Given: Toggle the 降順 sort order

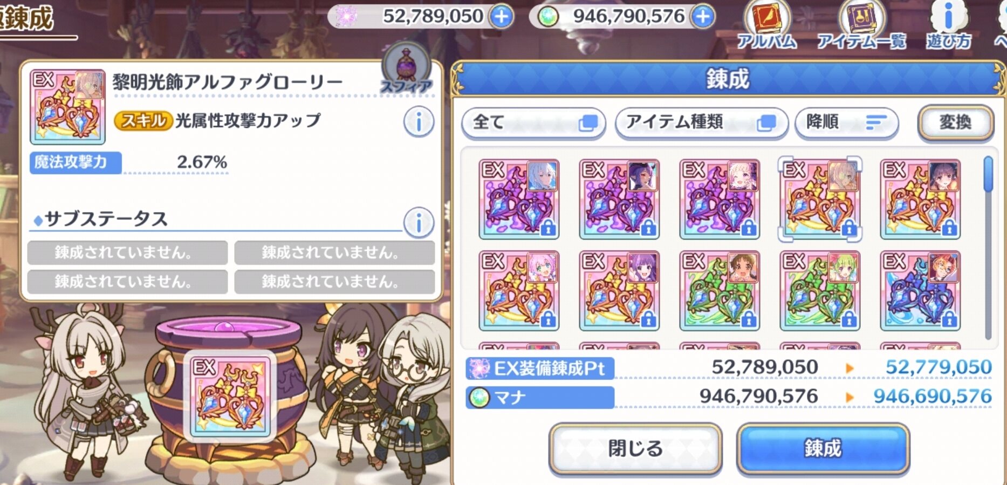Looking at the screenshot, I should (x=847, y=123).
